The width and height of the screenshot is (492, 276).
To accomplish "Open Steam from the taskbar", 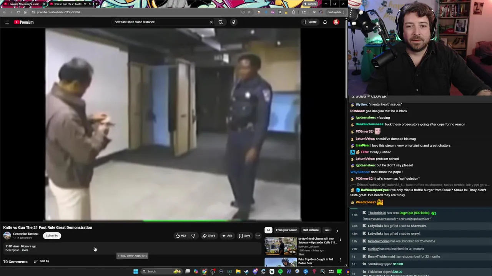I will (x=246, y=271).
